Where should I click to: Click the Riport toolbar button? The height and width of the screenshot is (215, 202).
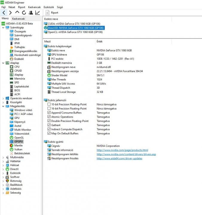click(52, 13)
